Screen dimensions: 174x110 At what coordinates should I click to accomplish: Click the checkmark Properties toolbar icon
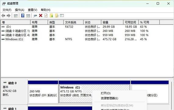[46, 16]
